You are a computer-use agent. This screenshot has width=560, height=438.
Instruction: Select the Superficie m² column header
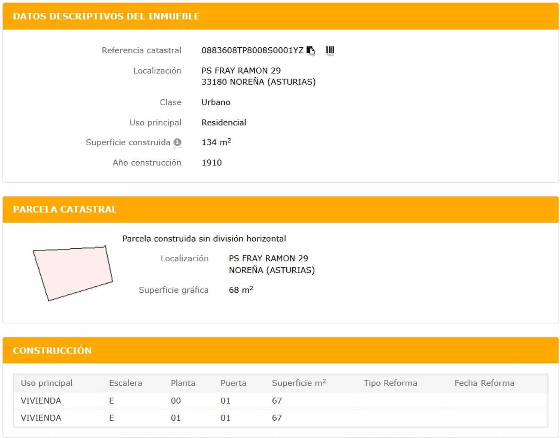click(x=298, y=383)
